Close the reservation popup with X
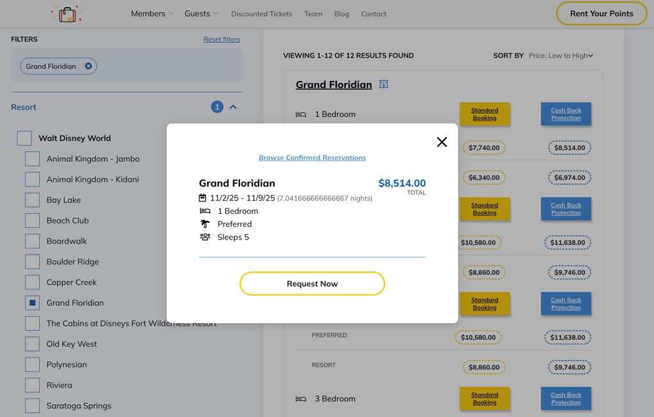 [x=442, y=142]
